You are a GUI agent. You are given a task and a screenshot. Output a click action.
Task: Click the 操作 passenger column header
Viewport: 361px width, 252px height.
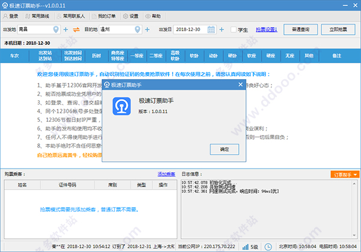163,185
